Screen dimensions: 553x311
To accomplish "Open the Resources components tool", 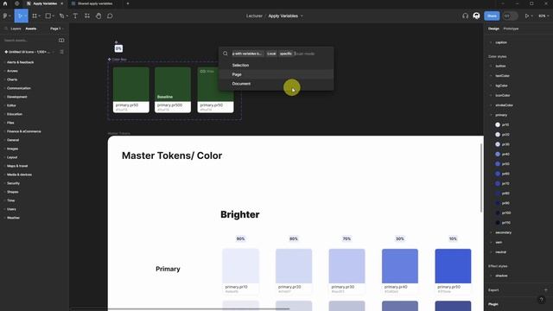I will (x=87, y=16).
